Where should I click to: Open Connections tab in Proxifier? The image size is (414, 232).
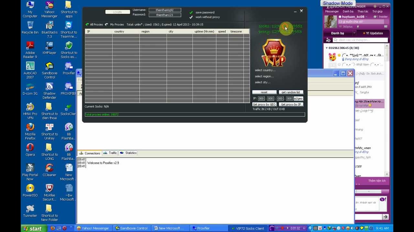pos(90,153)
